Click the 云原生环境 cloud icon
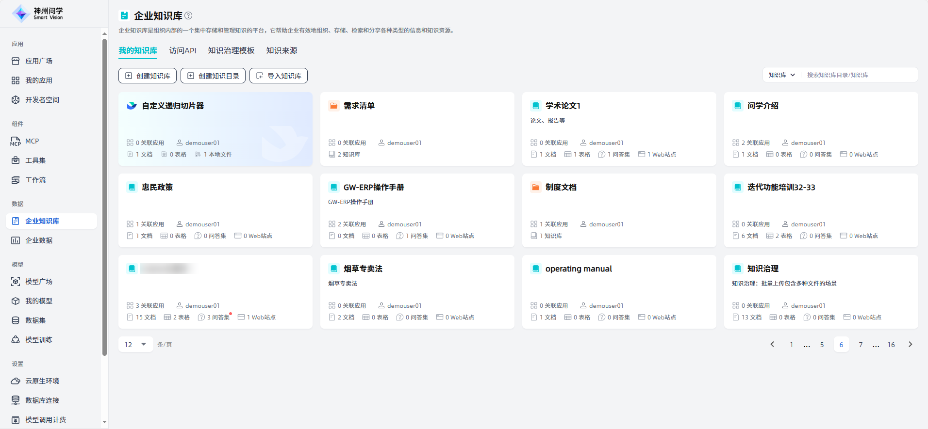 point(16,381)
